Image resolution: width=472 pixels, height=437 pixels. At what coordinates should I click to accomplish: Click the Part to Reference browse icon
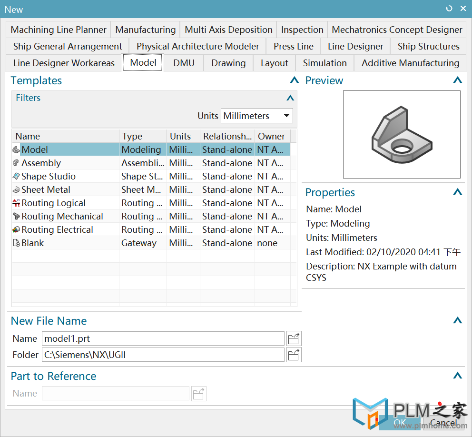point(199,394)
